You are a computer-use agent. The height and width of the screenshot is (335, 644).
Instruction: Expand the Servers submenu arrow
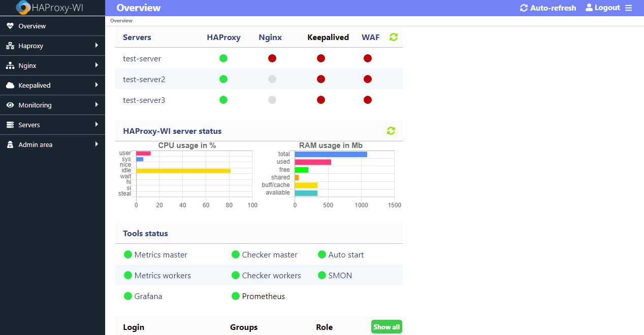(x=96, y=125)
